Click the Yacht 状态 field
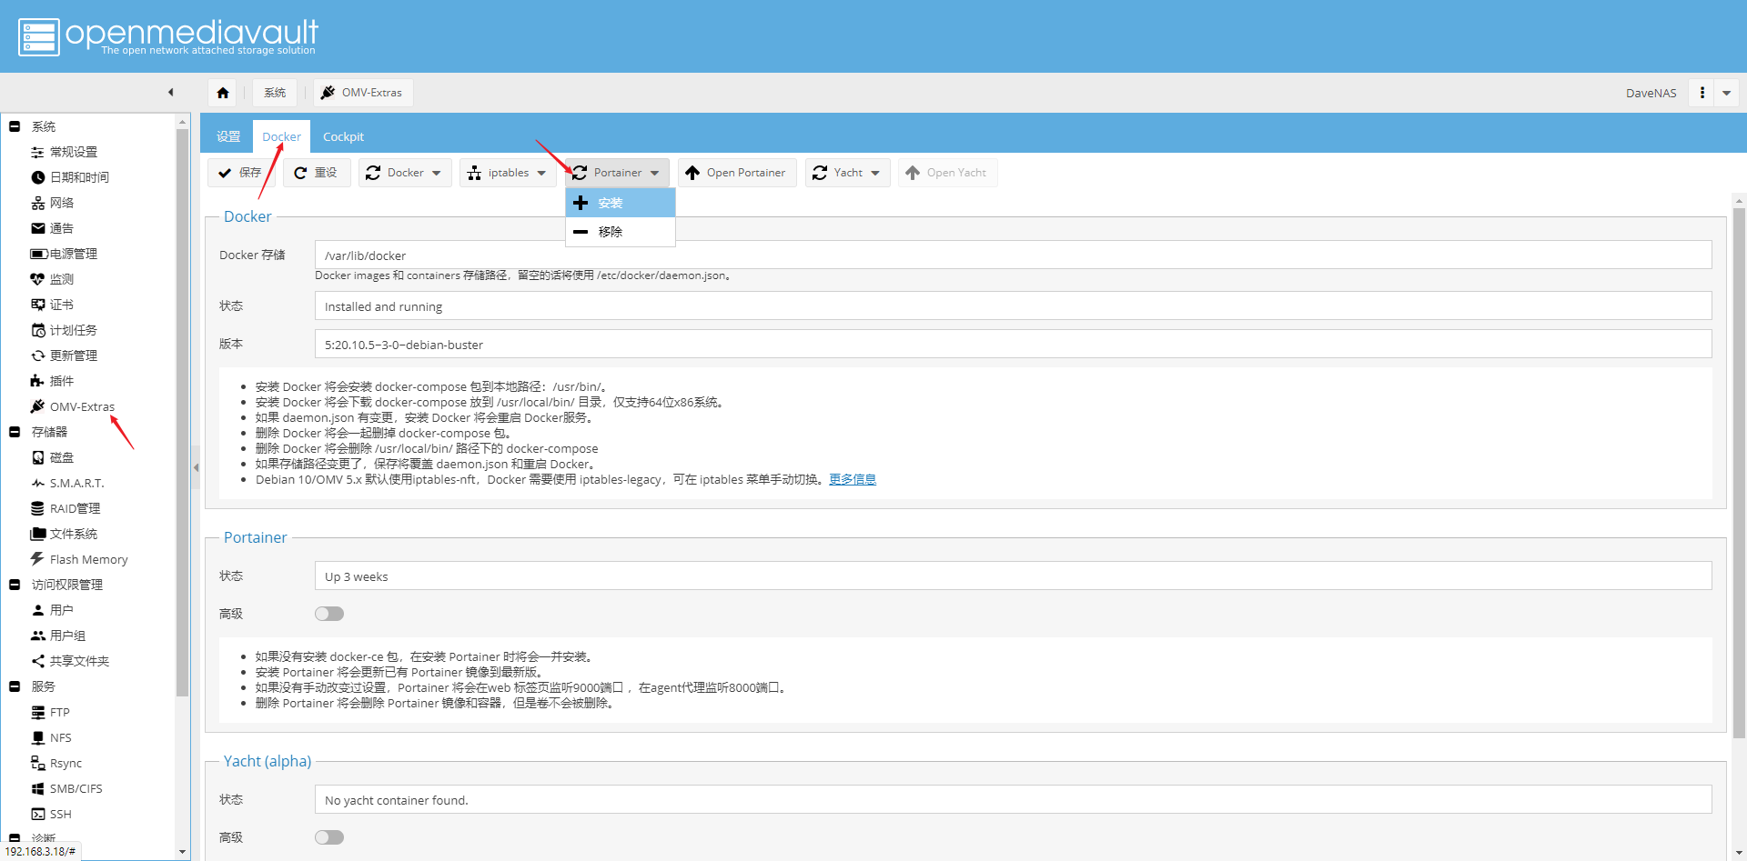Image resolution: width=1747 pixels, height=861 pixels. coord(1013,800)
